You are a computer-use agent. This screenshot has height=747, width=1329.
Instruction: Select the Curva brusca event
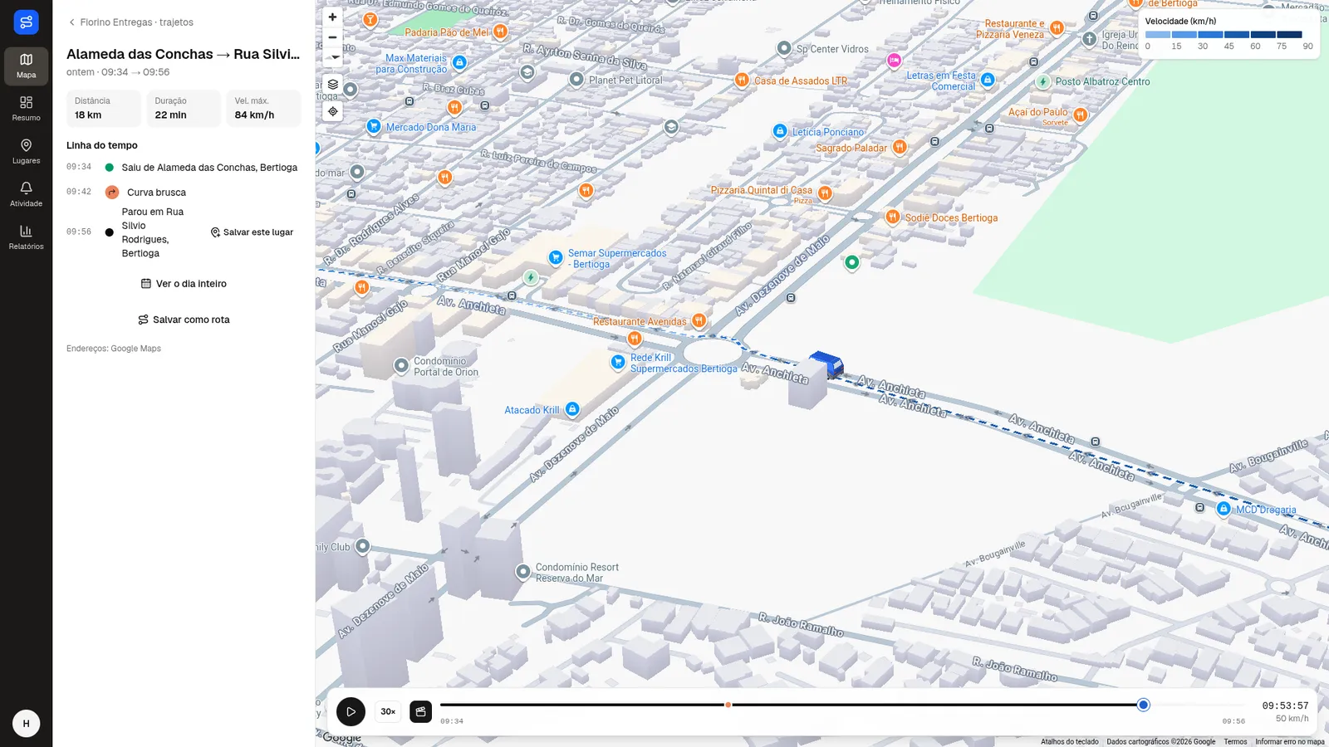(x=183, y=193)
